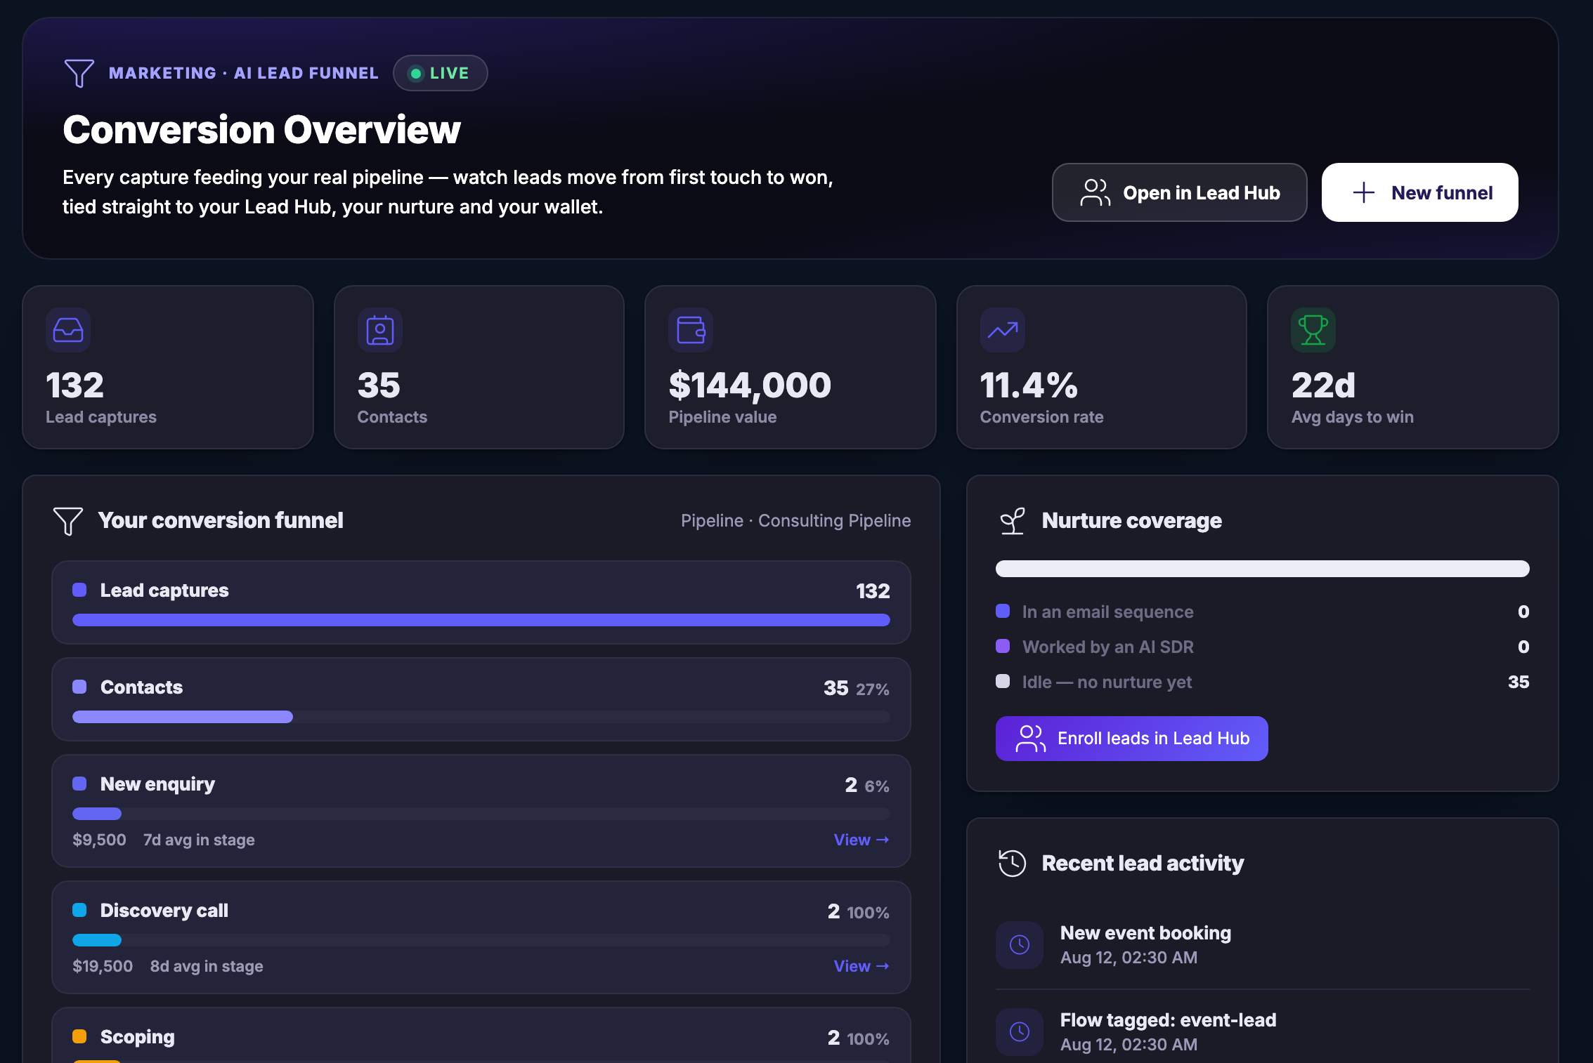Screen dimensions: 1593x1063
Task: Click the Lead captures funnel progress bar
Action: 481,620
